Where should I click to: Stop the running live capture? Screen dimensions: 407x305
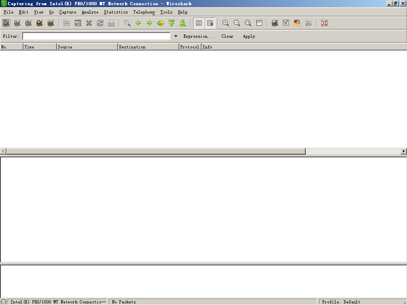pos(40,23)
